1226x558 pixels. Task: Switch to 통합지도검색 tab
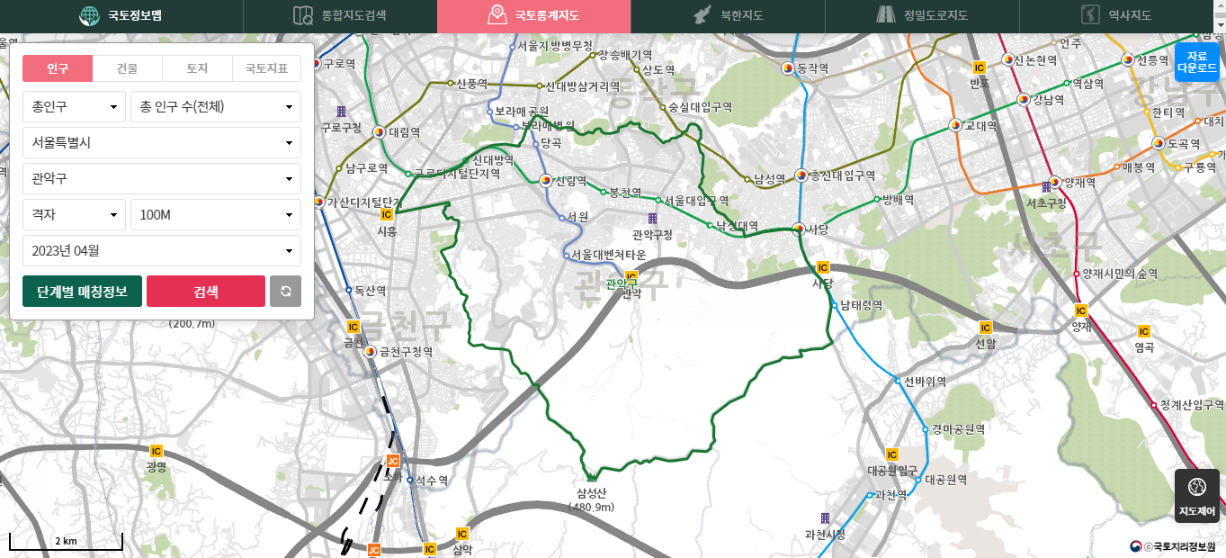(x=340, y=15)
